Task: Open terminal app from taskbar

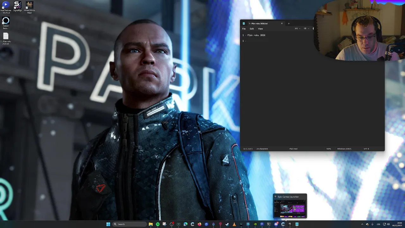Action: click(x=269, y=224)
